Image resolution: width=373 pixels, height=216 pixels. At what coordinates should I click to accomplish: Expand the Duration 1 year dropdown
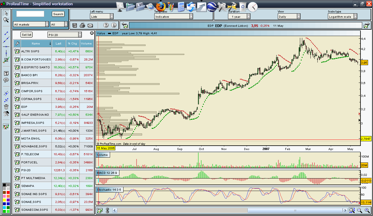(248, 17)
